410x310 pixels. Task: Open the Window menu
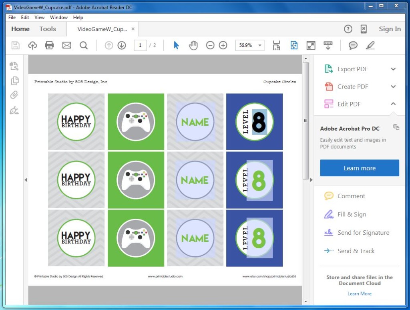pyautogui.click(x=58, y=17)
